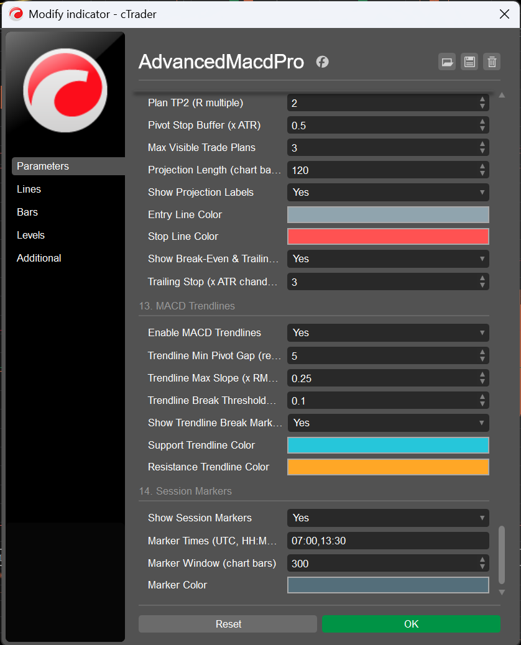Open Show Trendline Break Markers dropdown

(x=388, y=423)
